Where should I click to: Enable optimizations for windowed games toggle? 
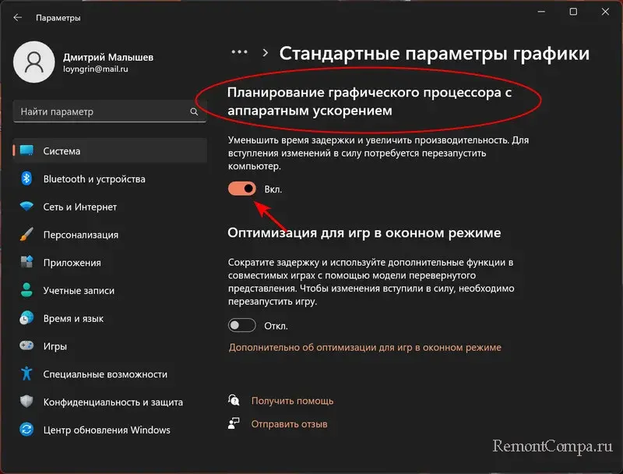(x=242, y=325)
